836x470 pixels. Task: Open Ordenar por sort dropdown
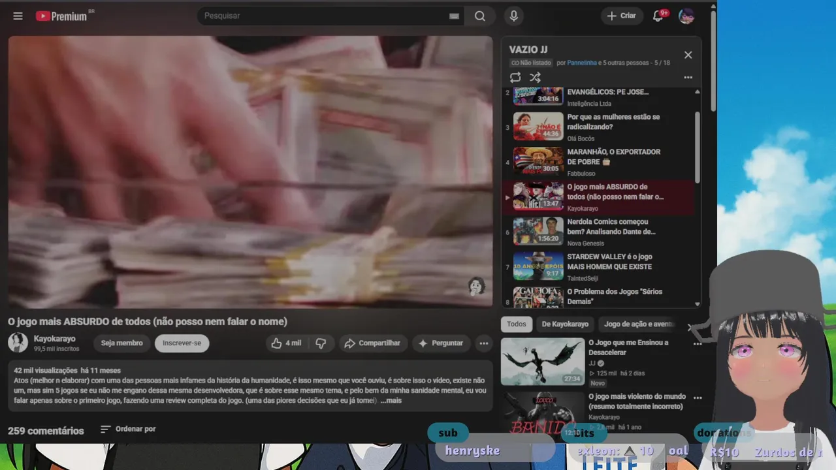[x=128, y=429]
